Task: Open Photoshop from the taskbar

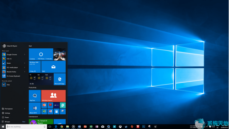Action: [x=144, y=127]
